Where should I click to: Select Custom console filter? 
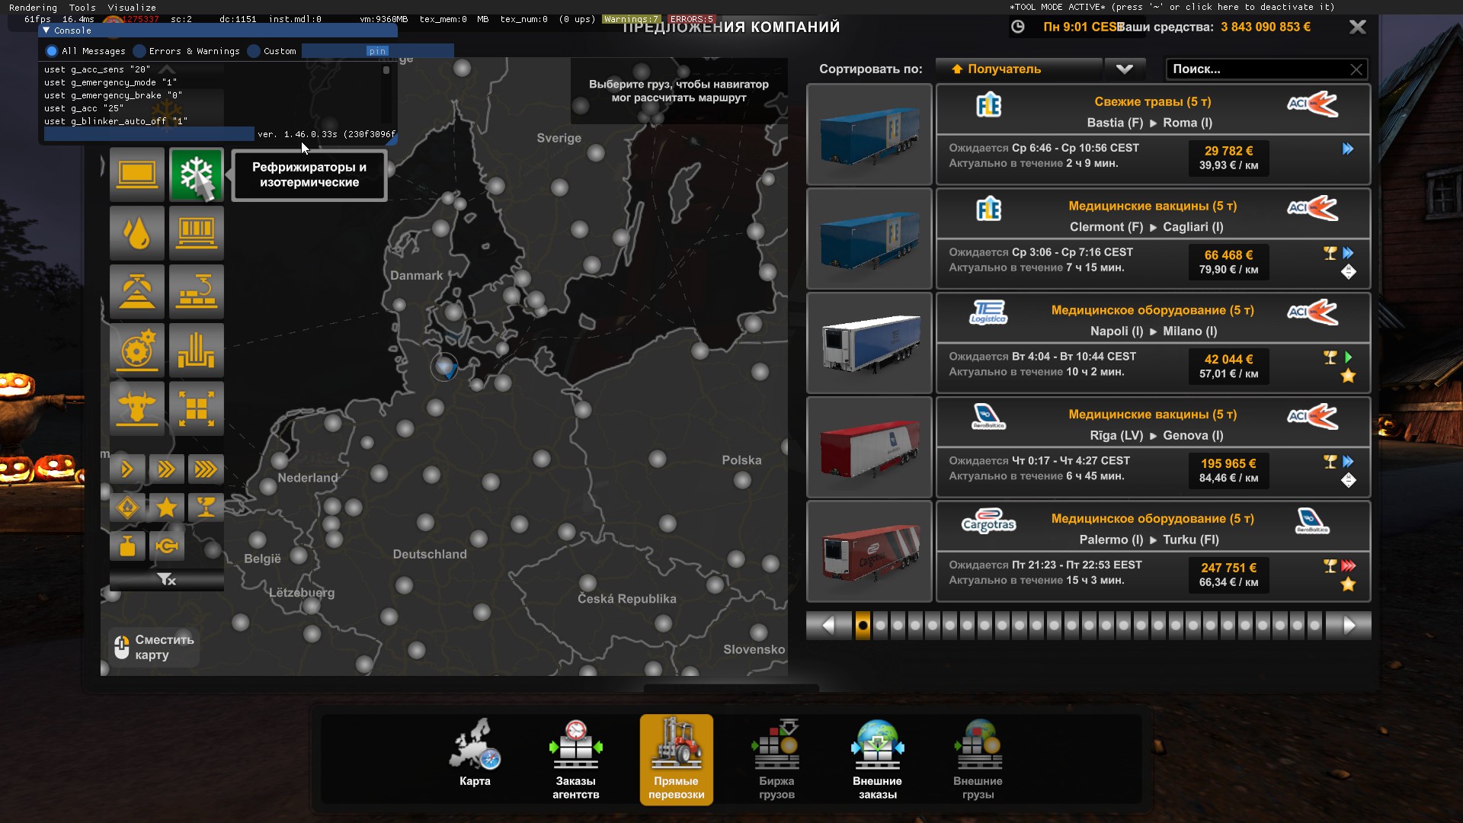click(x=272, y=51)
